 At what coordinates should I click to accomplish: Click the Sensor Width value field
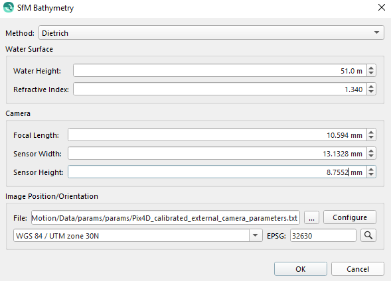(217, 153)
